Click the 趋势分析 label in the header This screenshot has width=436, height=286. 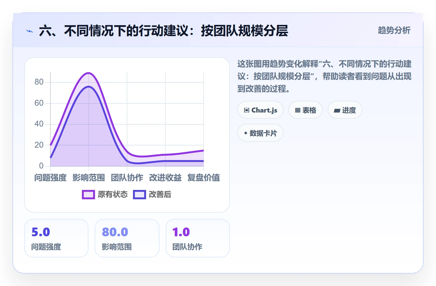click(x=394, y=30)
